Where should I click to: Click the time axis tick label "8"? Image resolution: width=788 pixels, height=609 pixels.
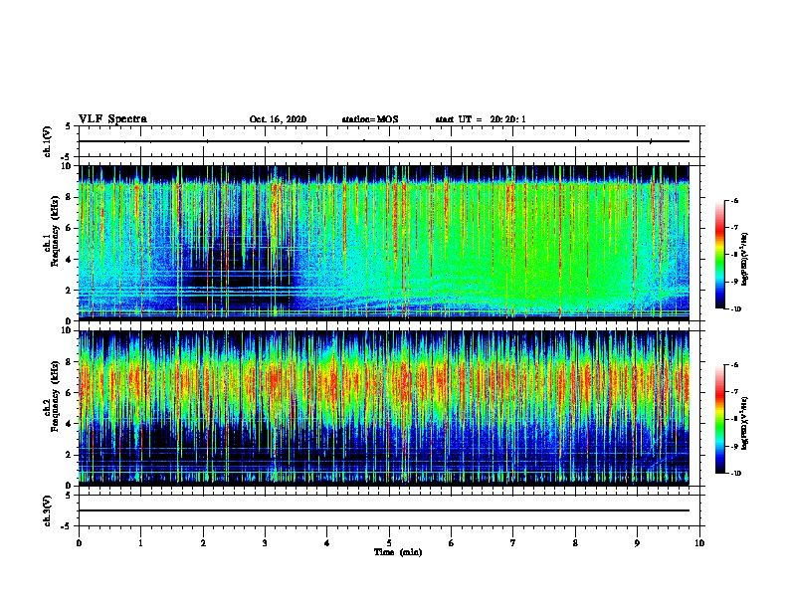(x=575, y=543)
